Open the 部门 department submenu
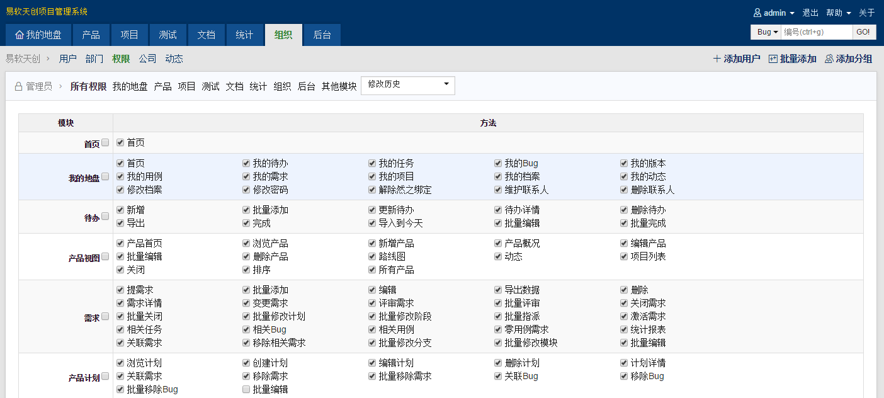 point(94,59)
